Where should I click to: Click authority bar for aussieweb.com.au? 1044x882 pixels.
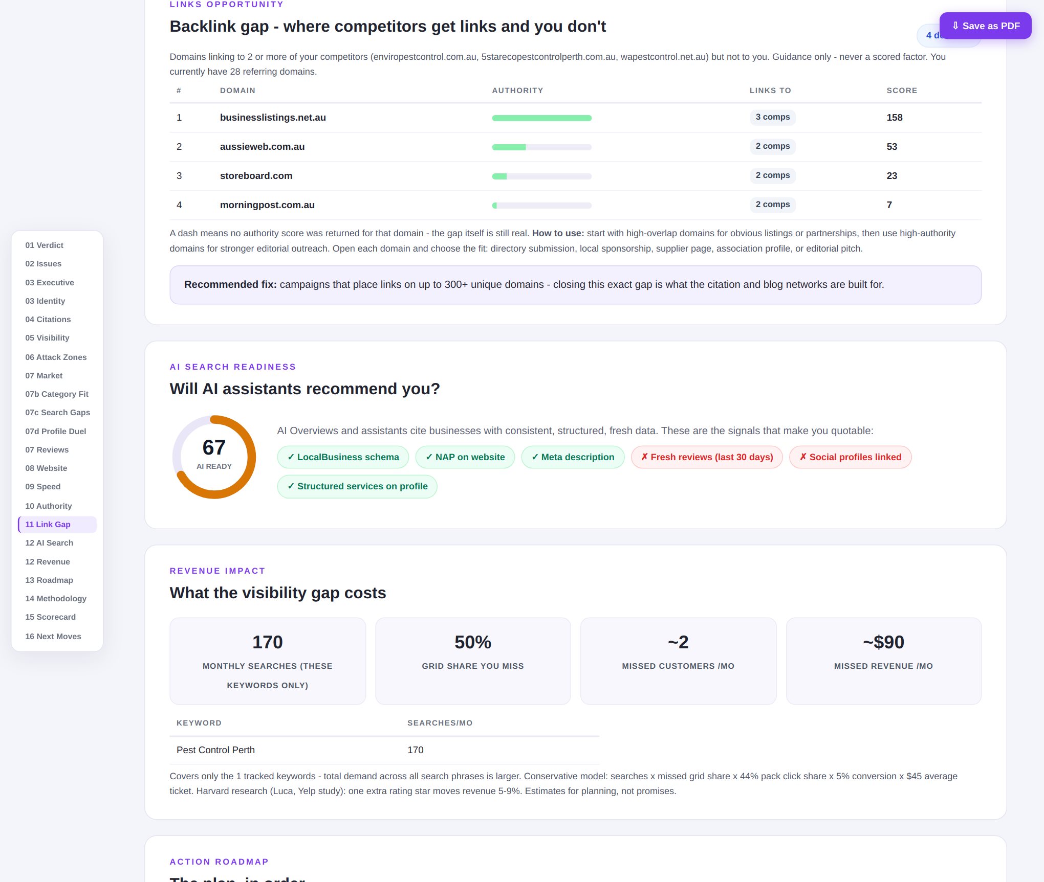tap(541, 147)
